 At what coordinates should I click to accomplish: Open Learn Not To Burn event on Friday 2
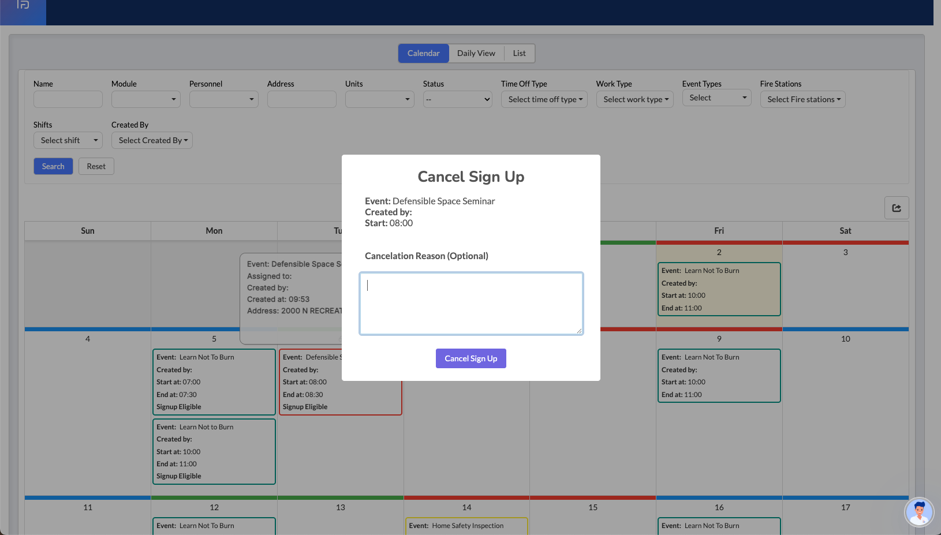[x=719, y=289]
